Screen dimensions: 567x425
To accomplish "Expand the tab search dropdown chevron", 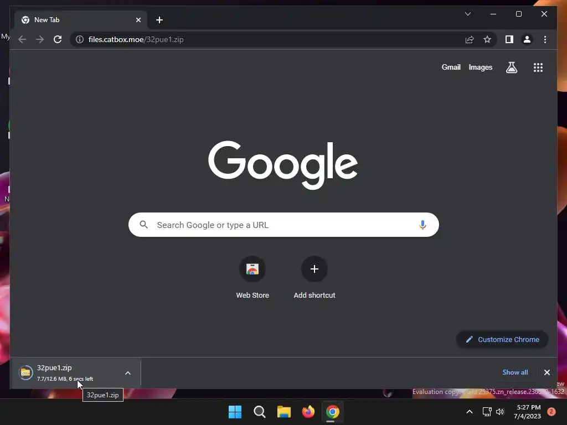I will click(467, 14).
